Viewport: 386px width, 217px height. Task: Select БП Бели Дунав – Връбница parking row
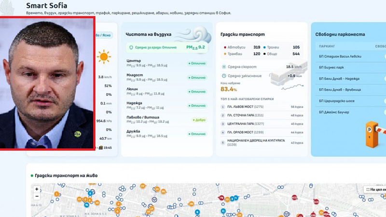click(351, 90)
